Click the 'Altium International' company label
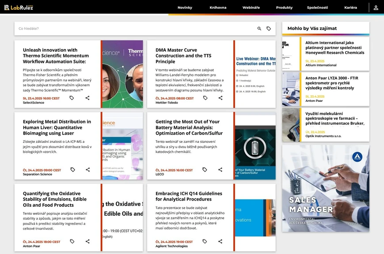Viewport: 384px width, 254px height. (x=321, y=65)
